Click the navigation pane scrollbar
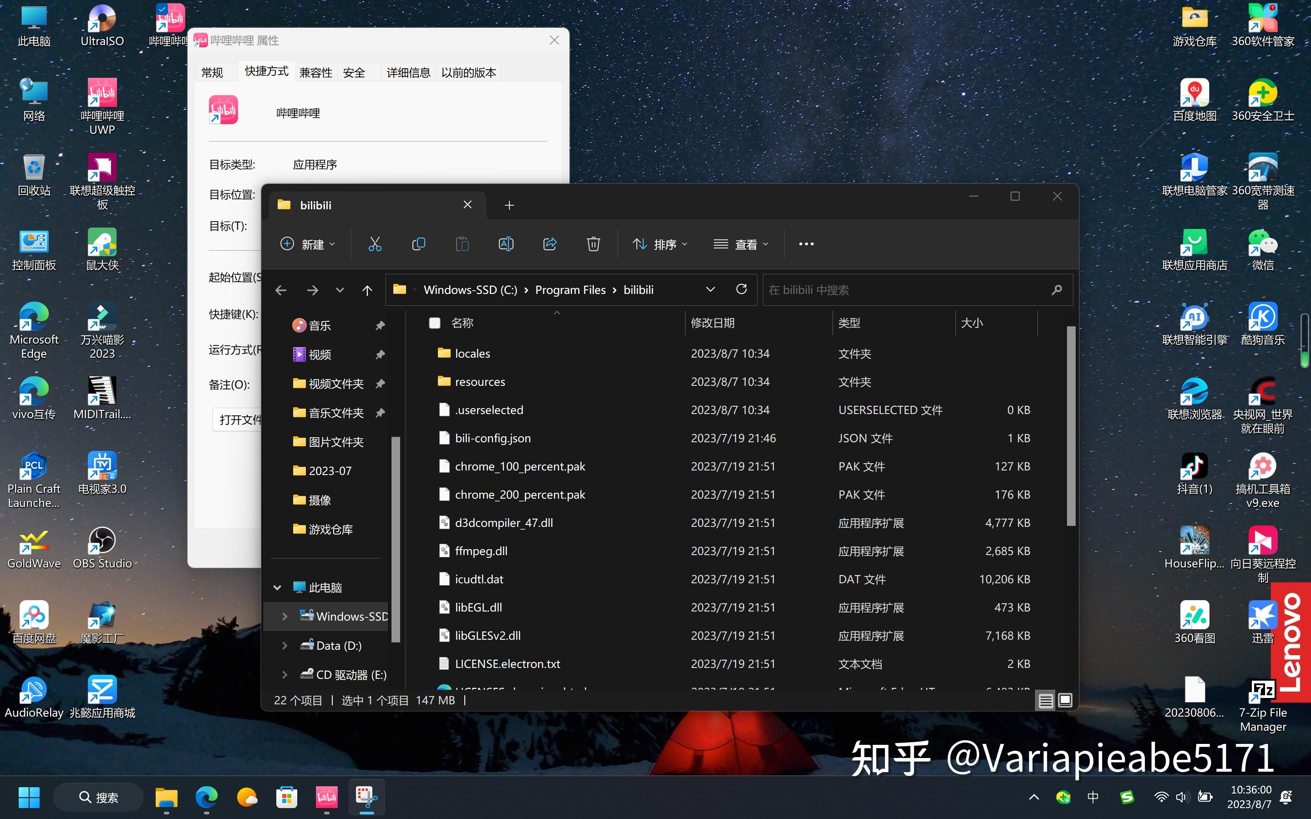 pos(396,540)
